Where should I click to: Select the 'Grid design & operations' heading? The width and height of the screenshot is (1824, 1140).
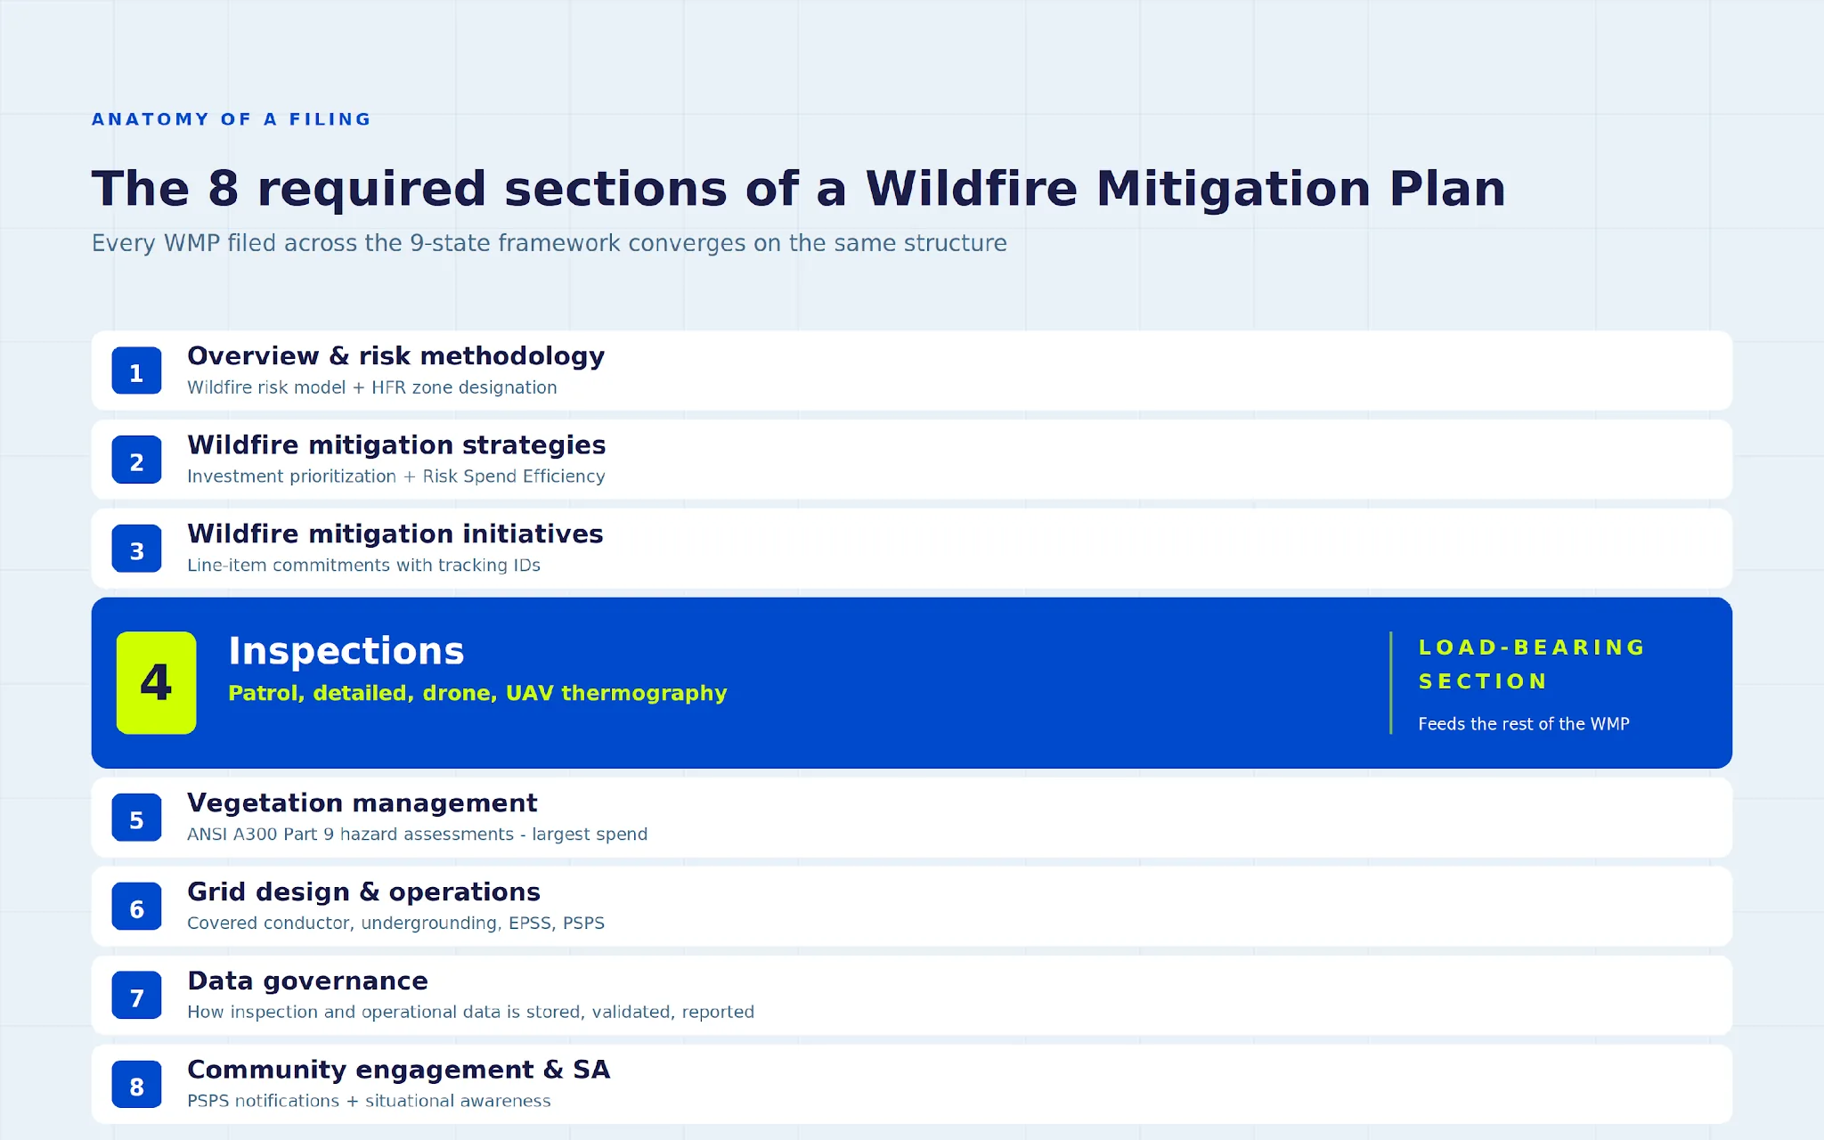pyautogui.click(x=363, y=892)
